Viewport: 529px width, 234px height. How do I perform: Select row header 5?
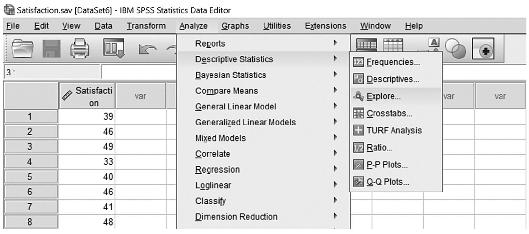[30, 176]
